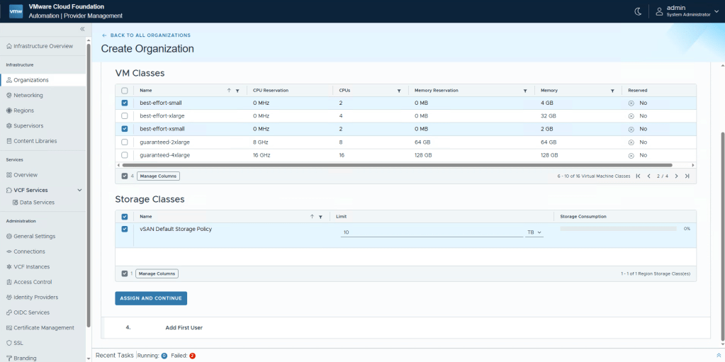
Task: Click Assign and Continue button
Action: coord(151,298)
